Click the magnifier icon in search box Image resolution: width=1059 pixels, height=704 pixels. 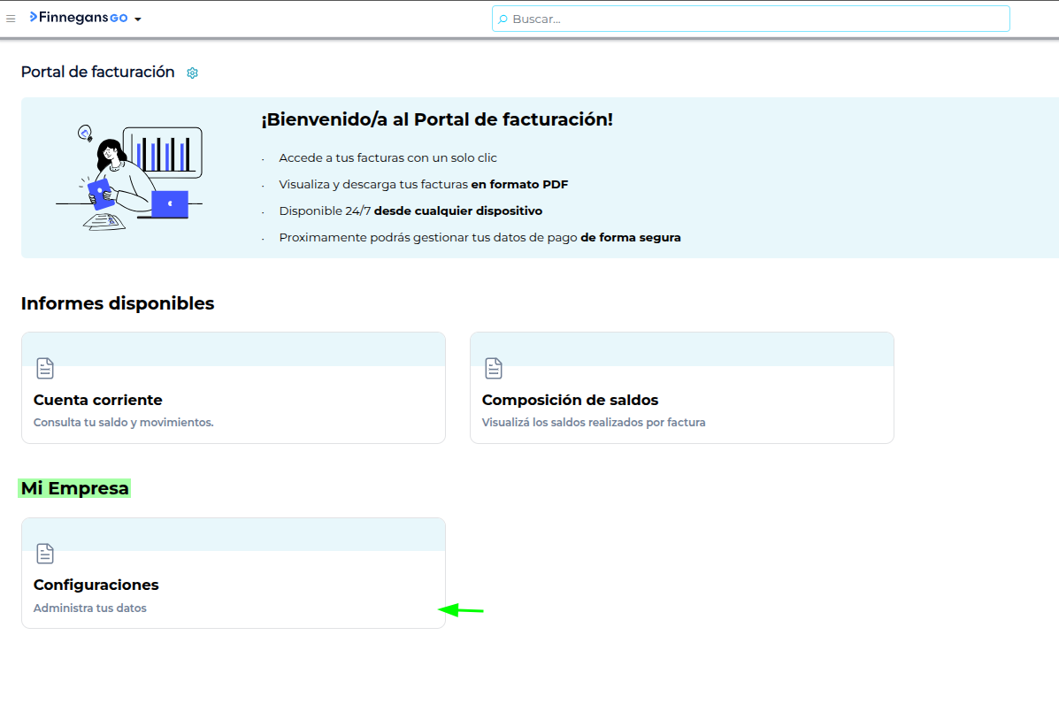point(503,19)
